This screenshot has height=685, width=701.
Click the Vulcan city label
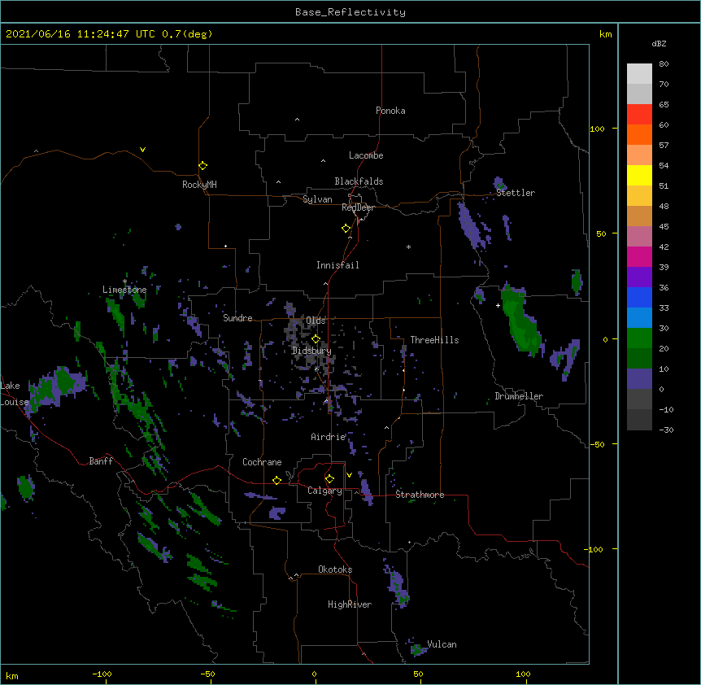coord(442,644)
